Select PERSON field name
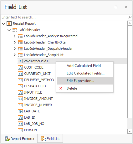This screenshot has width=133, height=144. pos(30,130)
